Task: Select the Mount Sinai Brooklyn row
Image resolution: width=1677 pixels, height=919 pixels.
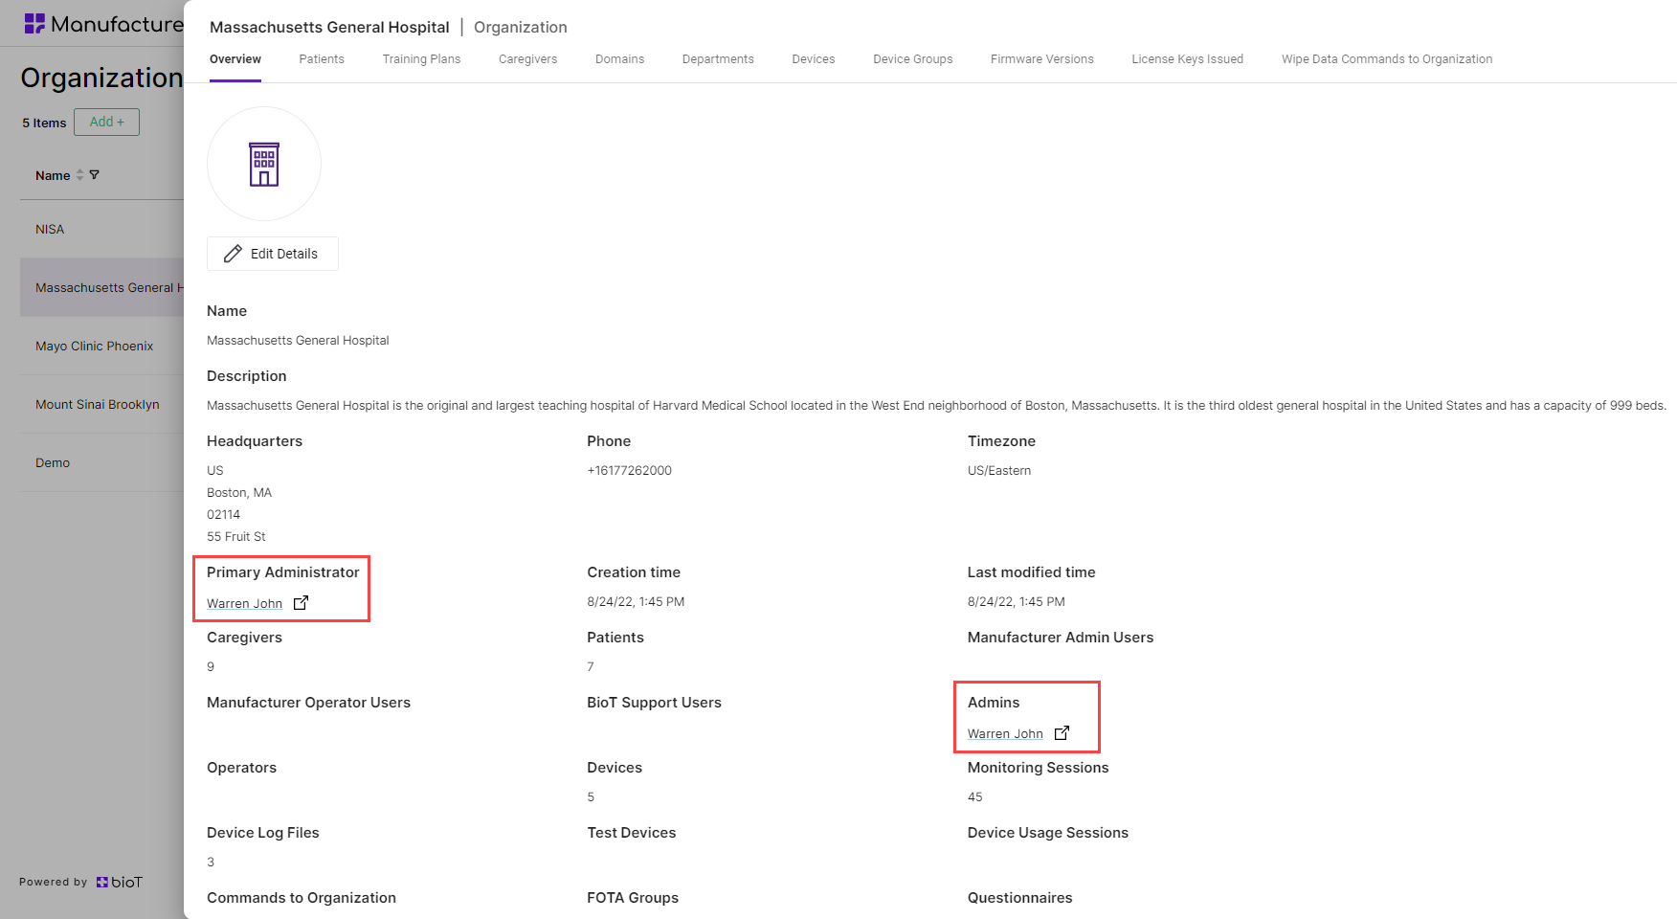Action: (101, 404)
